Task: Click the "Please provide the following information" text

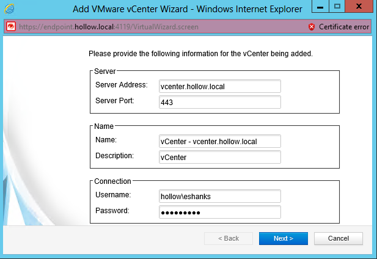Action: pos(200,54)
